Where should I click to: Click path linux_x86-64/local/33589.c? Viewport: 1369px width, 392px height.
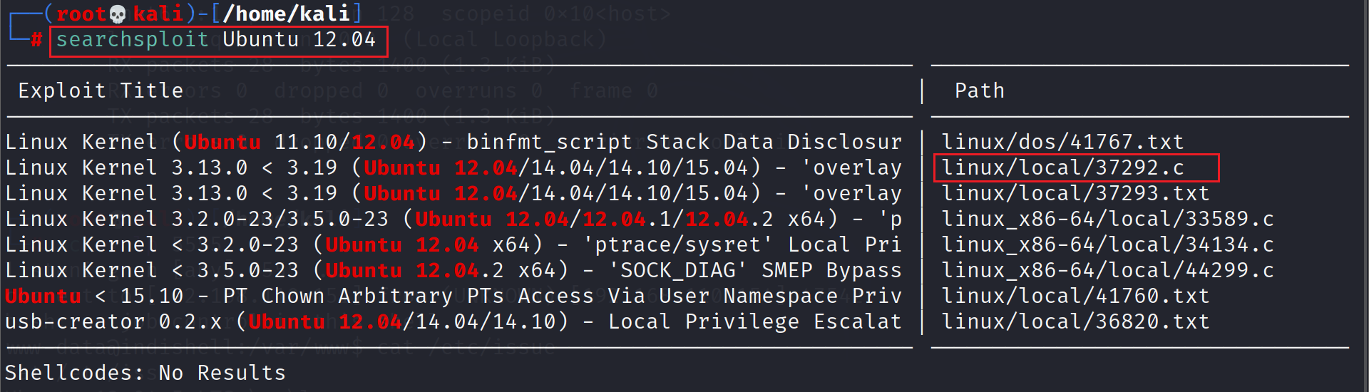tap(1107, 219)
